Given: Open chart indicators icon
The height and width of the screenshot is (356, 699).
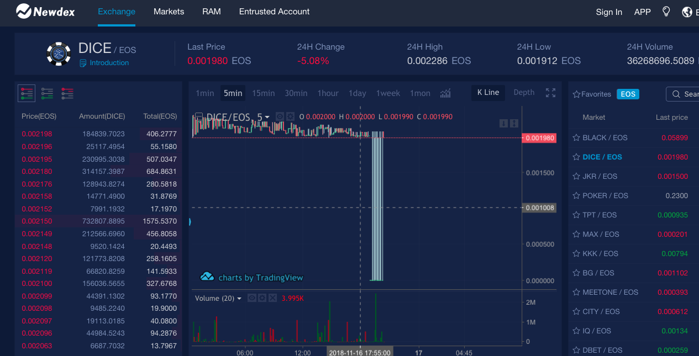Looking at the screenshot, I should pyautogui.click(x=445, y=93).
